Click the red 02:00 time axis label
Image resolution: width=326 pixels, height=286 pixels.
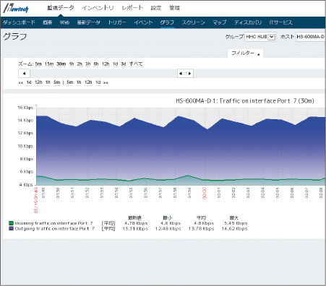point(205,193)
